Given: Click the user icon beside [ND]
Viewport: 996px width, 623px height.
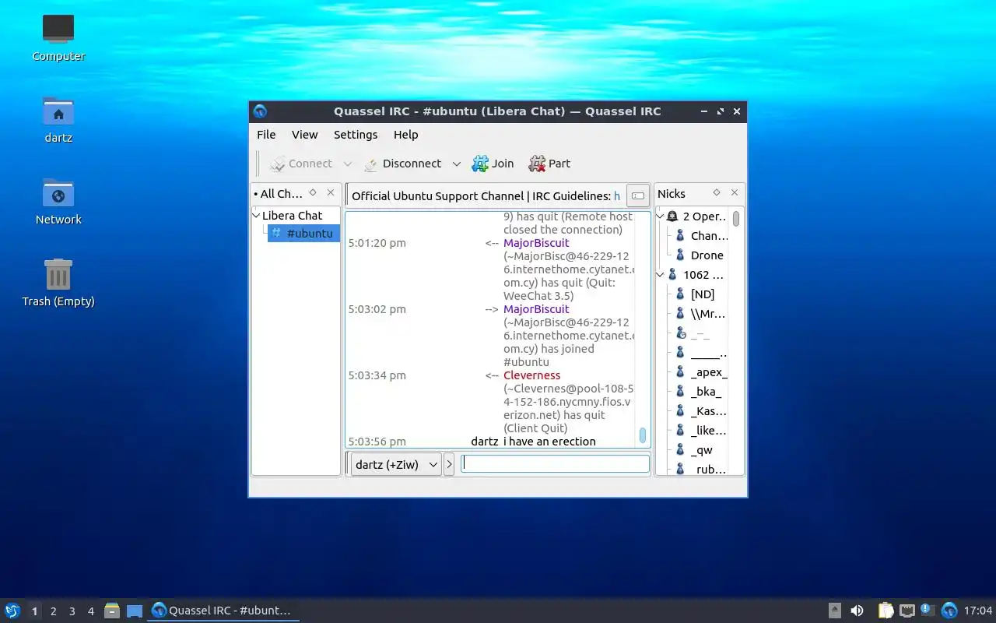Looking at the screenshot, I should [680, 294].
